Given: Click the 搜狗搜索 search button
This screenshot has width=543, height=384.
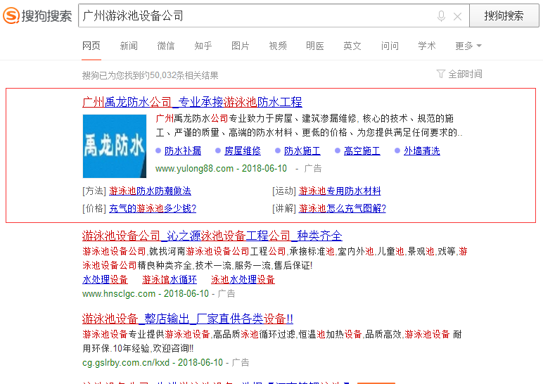Looking at the screenshot, I should [x=504, y=15].
